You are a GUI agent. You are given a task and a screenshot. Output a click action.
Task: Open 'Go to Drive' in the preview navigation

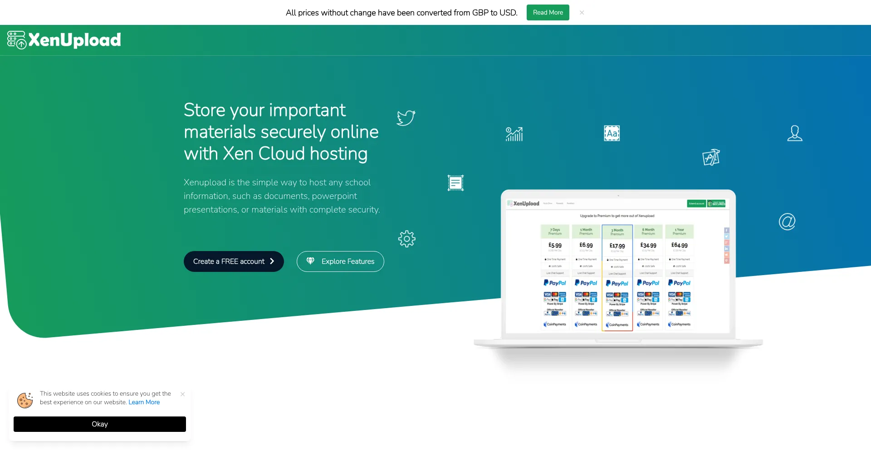(x=548, y=203)
